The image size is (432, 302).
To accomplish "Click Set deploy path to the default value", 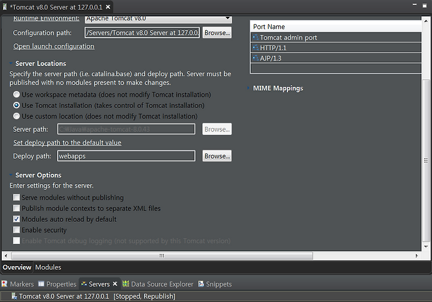I will [67, 143].
